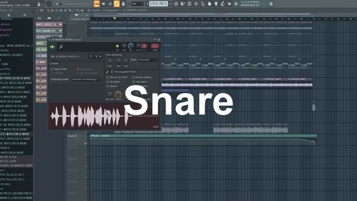The width and height of the screenshot is (357, 201).
Task: Select the Slice tool in playlist toolbar
Action: point(70,10)
